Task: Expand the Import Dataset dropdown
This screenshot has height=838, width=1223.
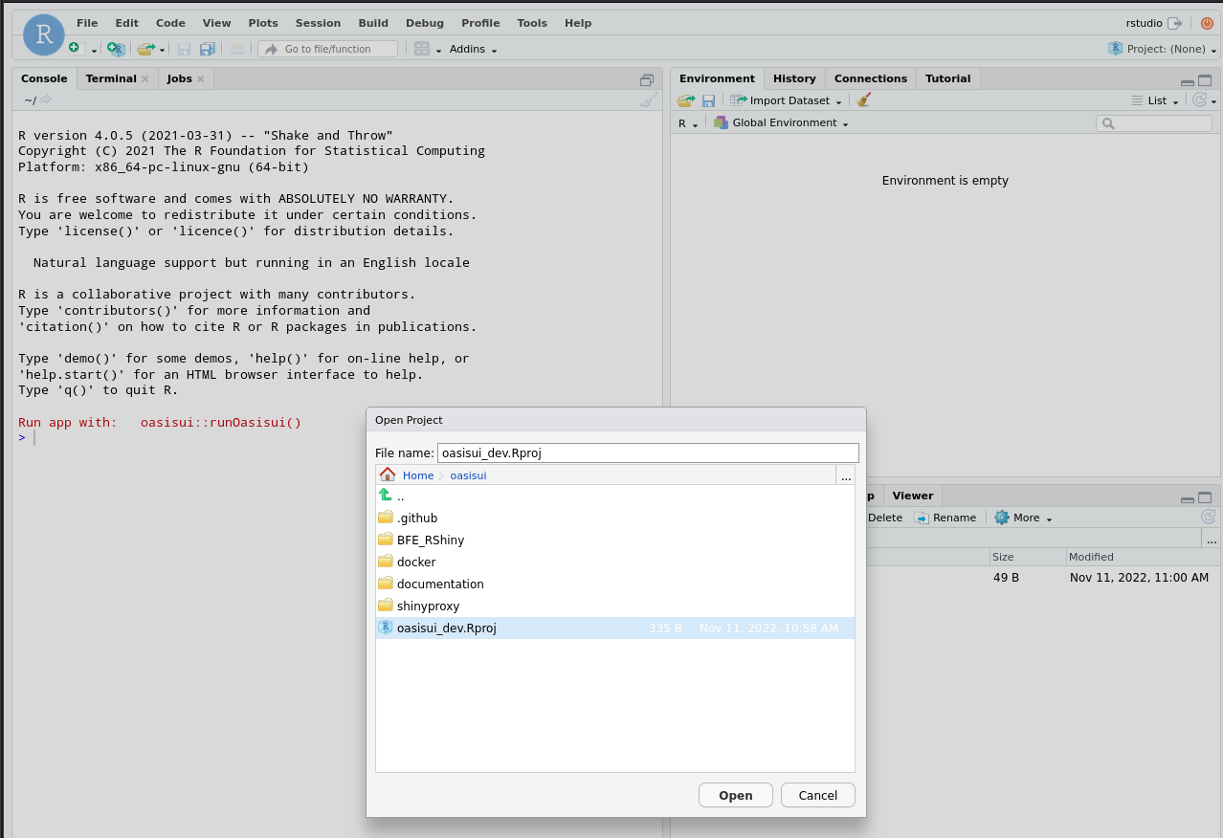Action: (786, 100)
